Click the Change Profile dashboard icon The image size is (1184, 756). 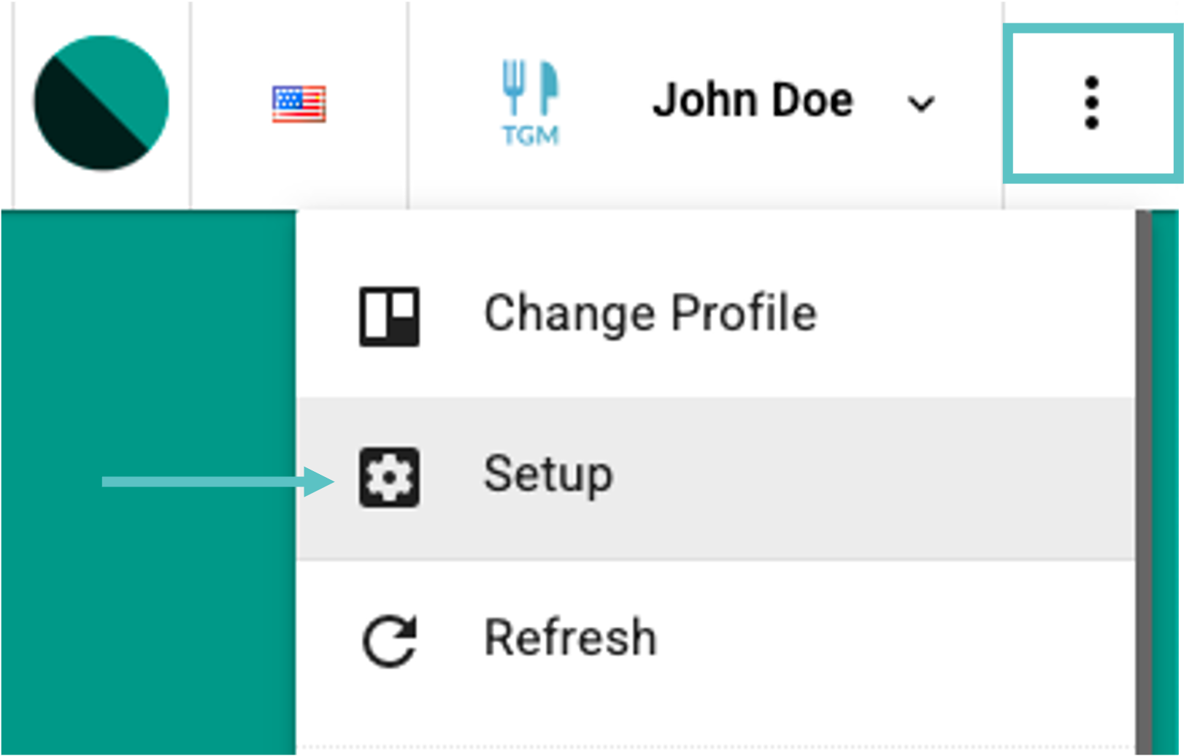click(389, 316)
